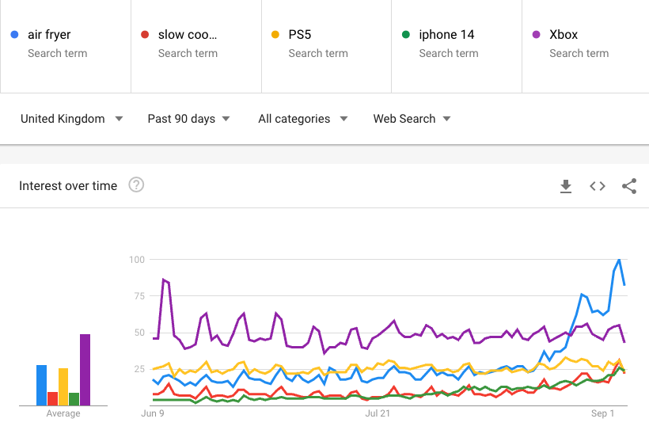Click the purple Xbox indicator dot
Viewport: 649px width, 430px height.
pyautogui.click(x=536, y=35)
